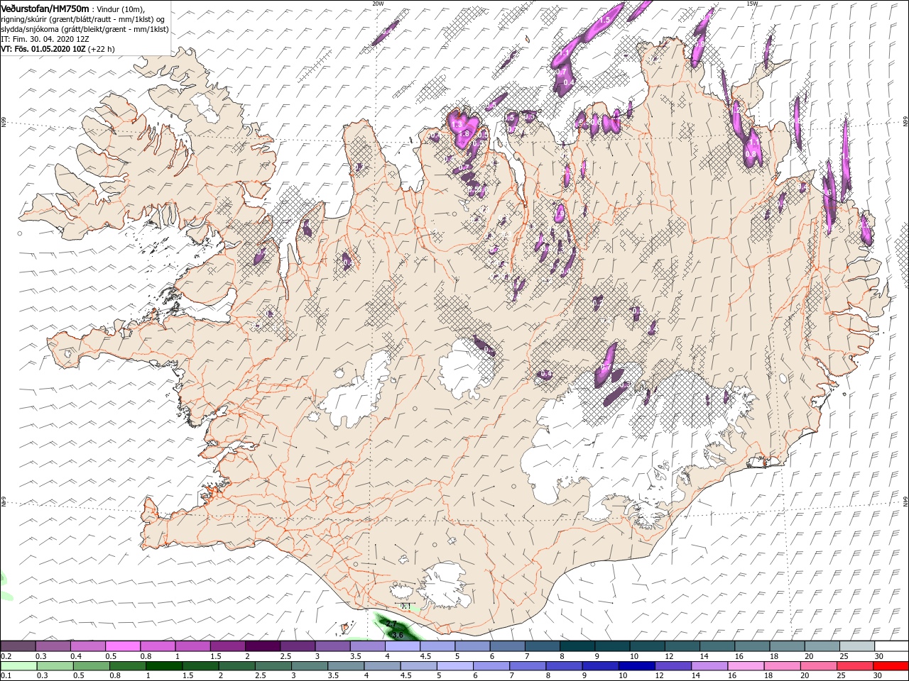The image size is (909, 681).
Task: Pick the darkest purple 2 snow scale swatch
Action: (262, 646)
